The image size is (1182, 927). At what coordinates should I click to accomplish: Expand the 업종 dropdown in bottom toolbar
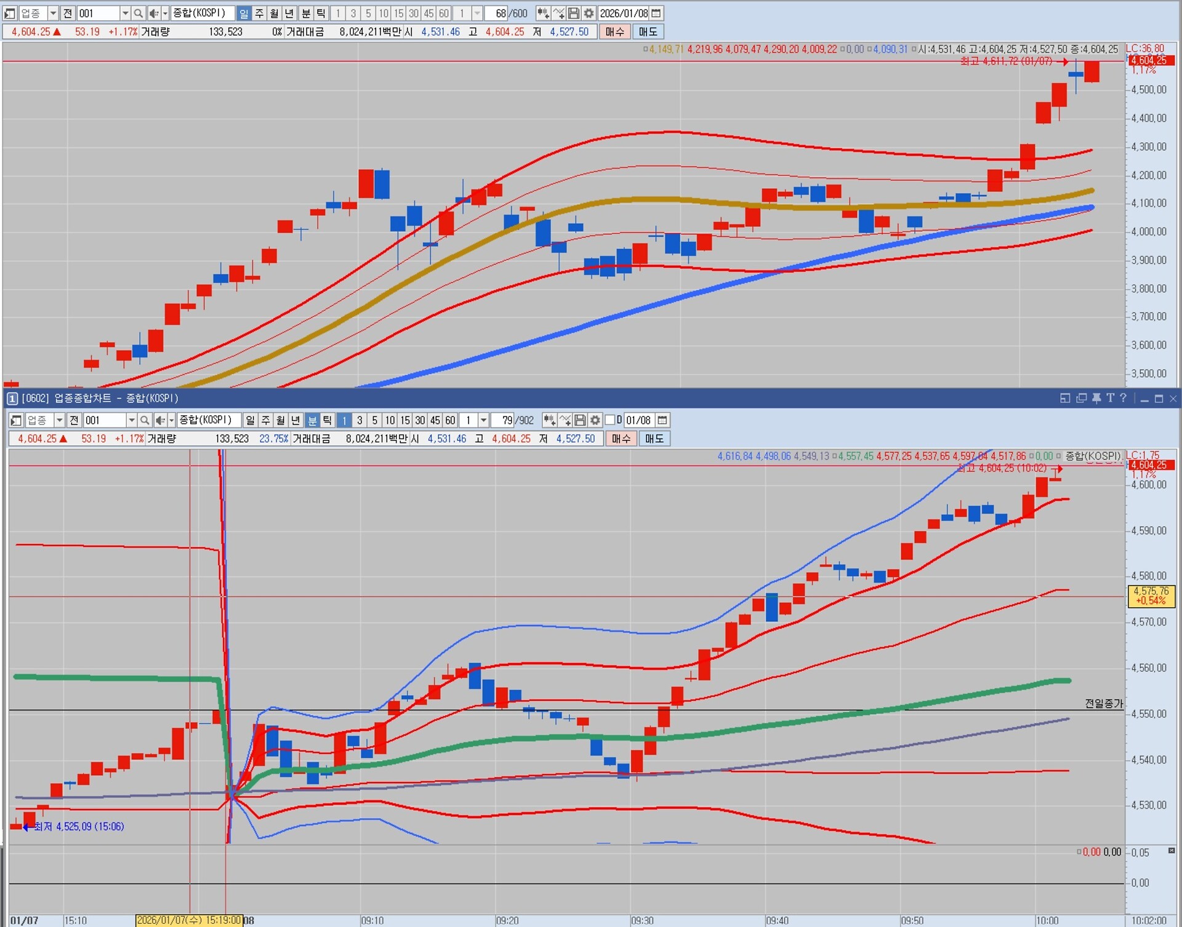coord(59,420)
